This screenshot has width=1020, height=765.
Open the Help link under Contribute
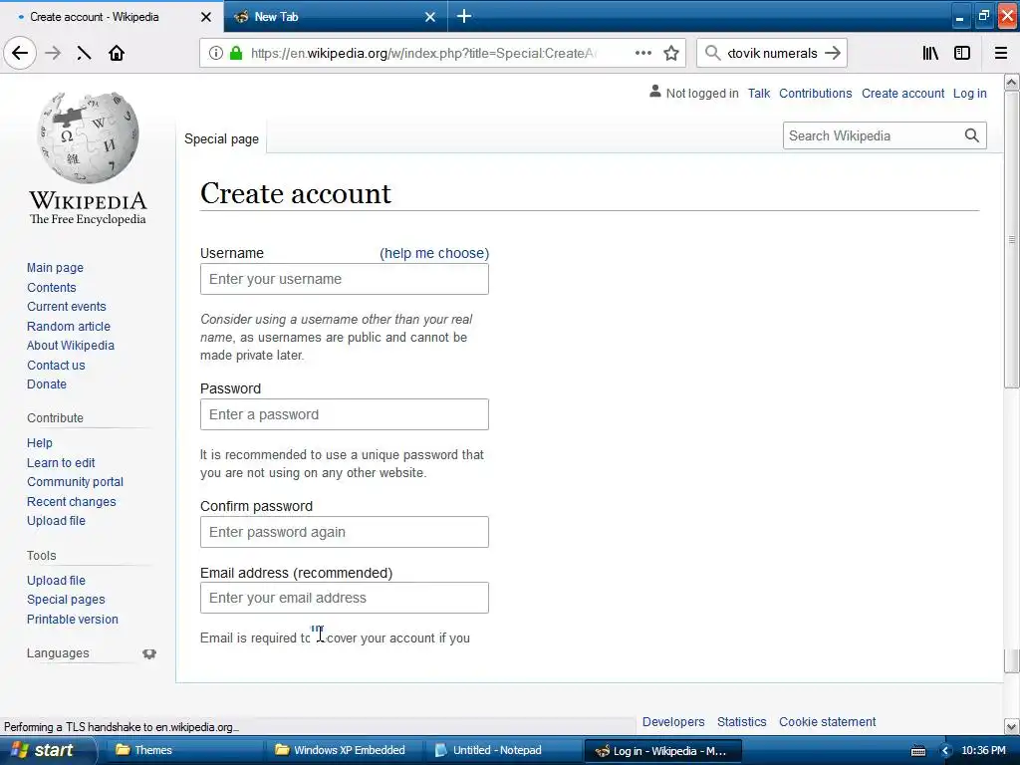point(40,443)
